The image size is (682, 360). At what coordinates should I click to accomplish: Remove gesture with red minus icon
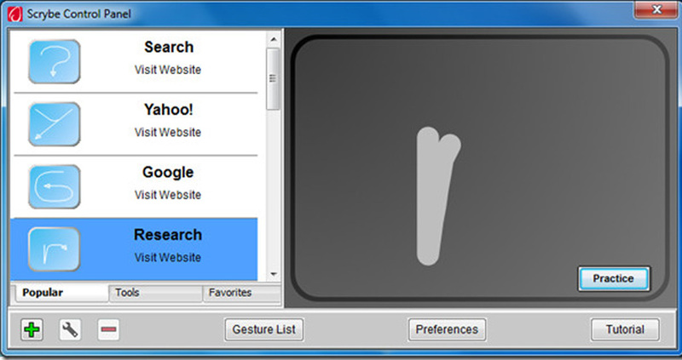pyautogui.click(x=108, y=329)
